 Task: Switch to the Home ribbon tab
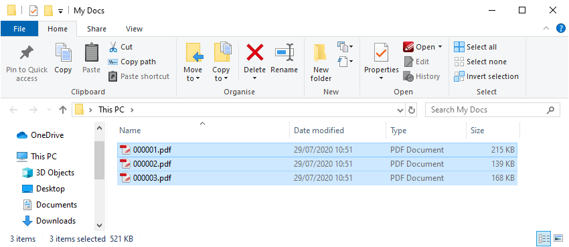[58, 29]
